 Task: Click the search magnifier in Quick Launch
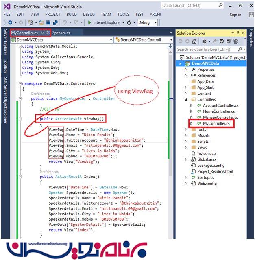point(220,5)
